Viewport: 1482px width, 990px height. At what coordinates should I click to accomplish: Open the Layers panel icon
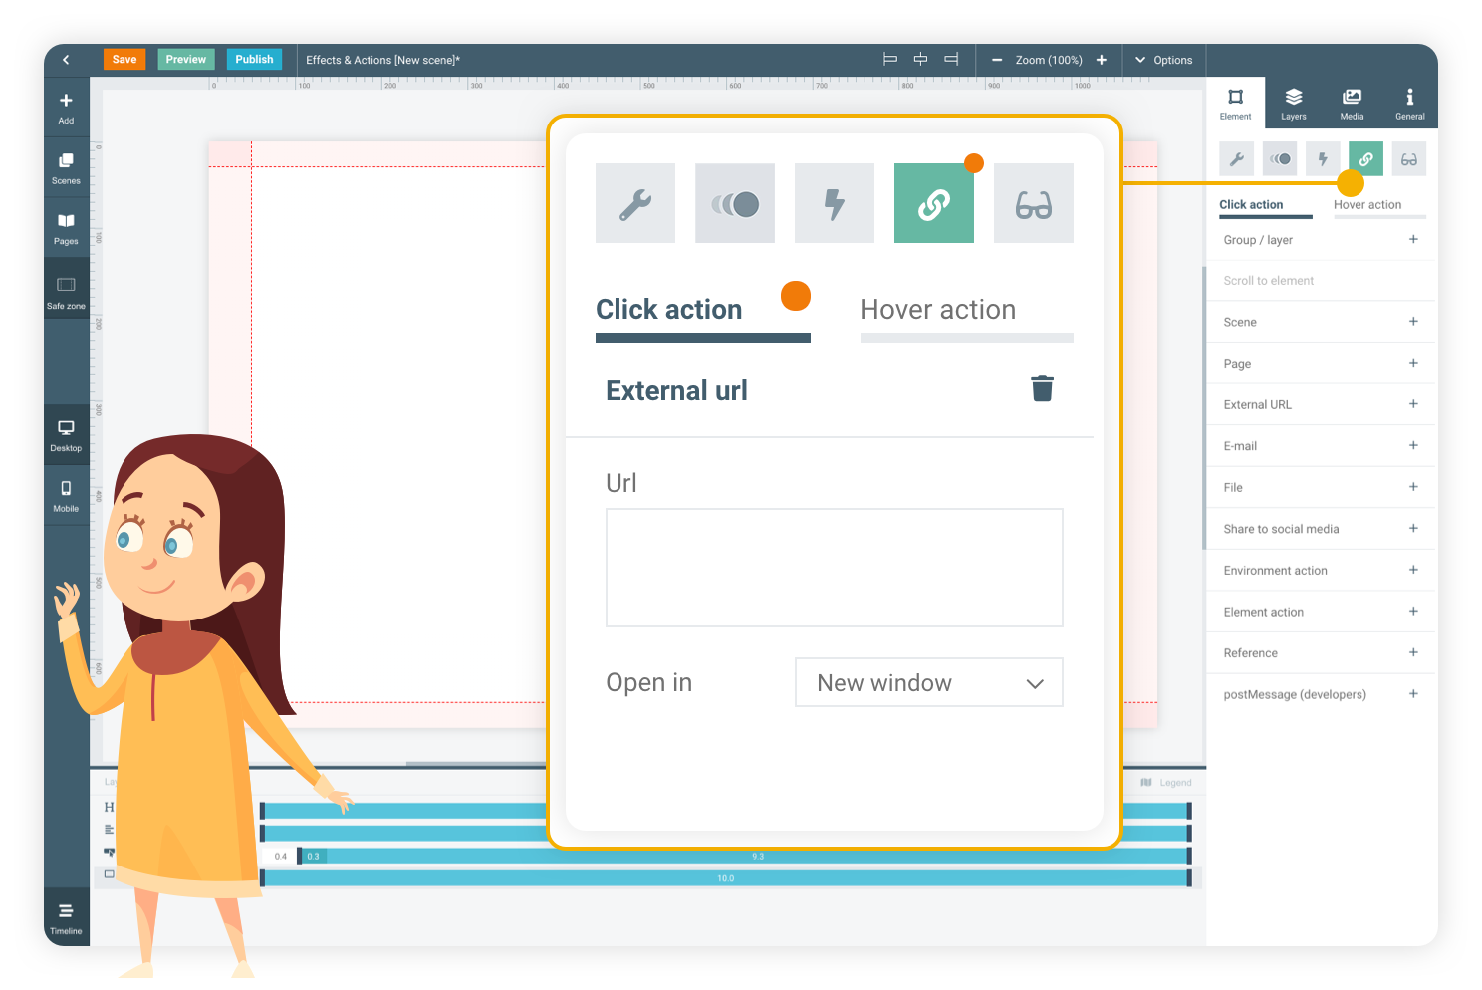pos(1293,103)
